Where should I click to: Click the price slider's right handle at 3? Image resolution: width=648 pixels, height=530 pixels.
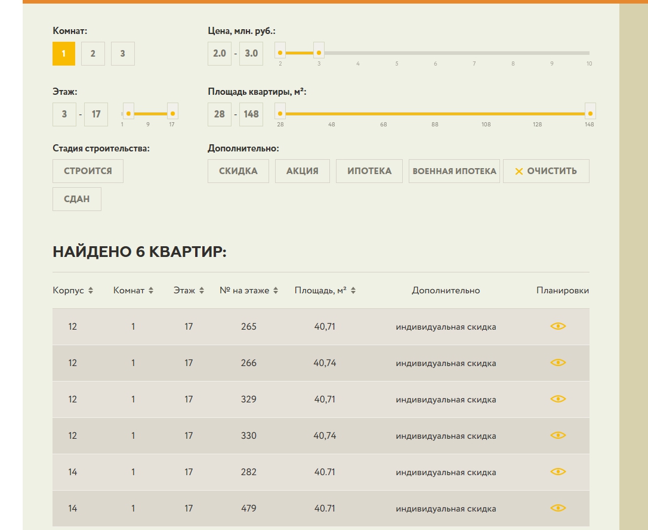click(x=319, y=53)
